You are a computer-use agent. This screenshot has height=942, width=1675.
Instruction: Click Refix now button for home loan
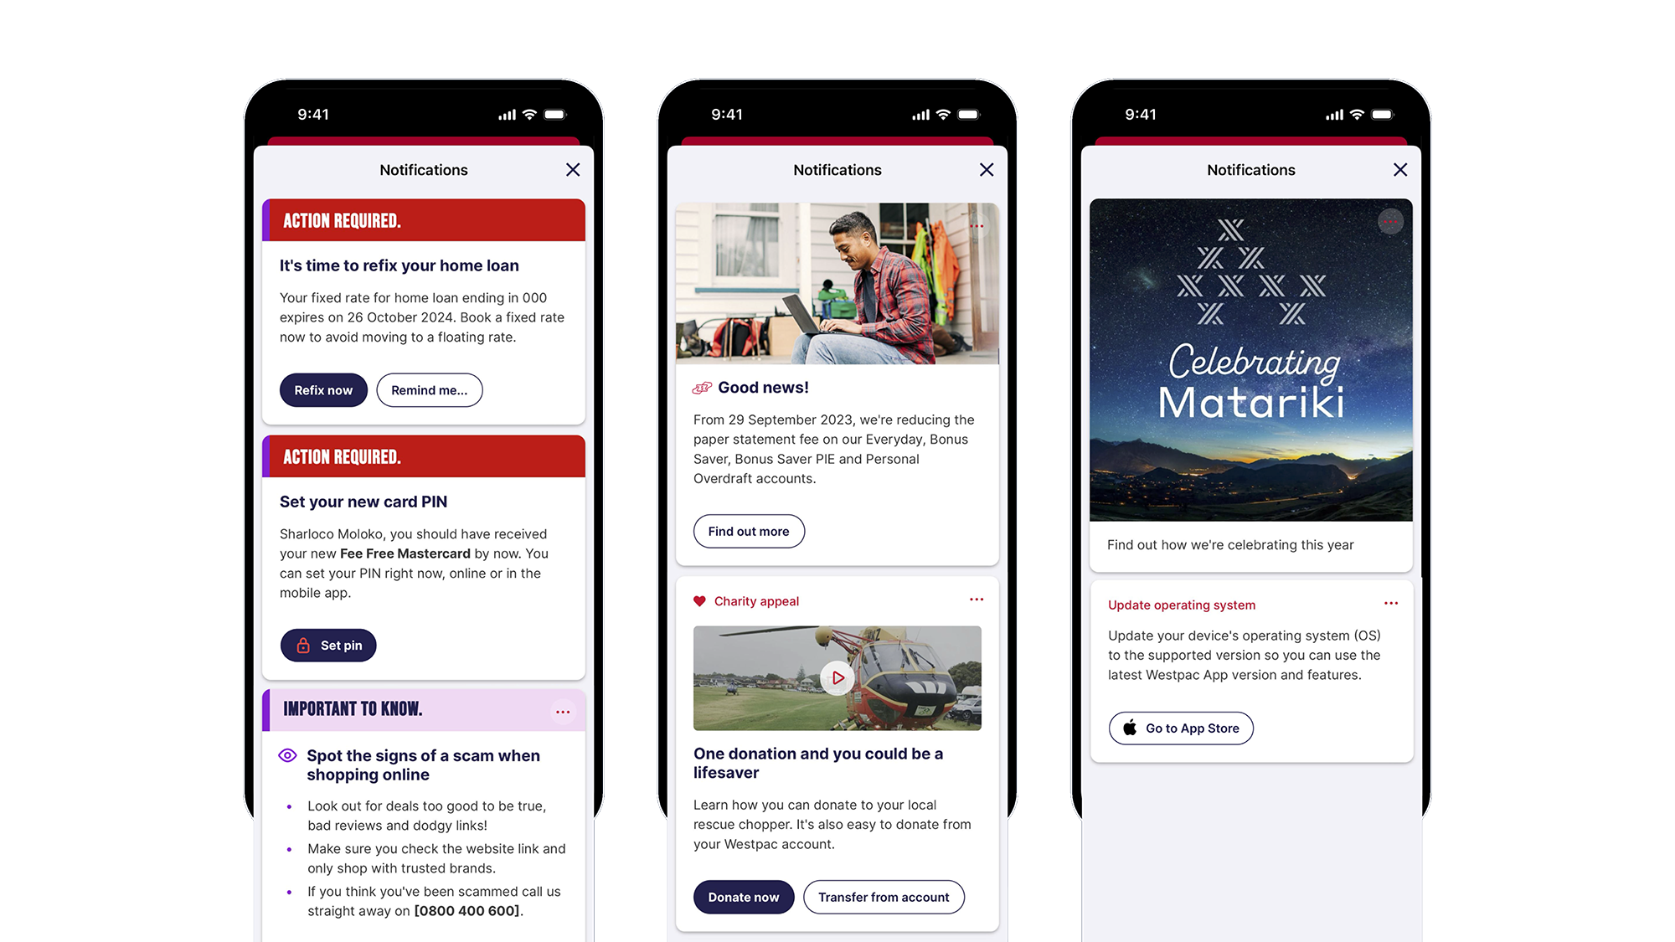click(323, 389)
